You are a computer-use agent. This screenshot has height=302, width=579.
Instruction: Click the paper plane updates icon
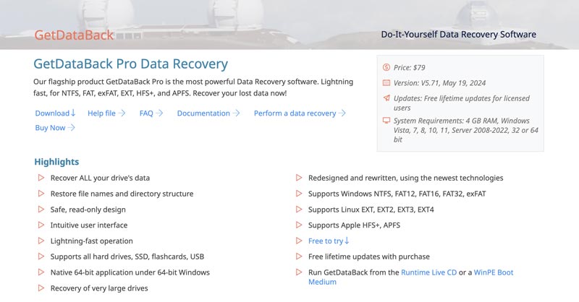[386, 98]
